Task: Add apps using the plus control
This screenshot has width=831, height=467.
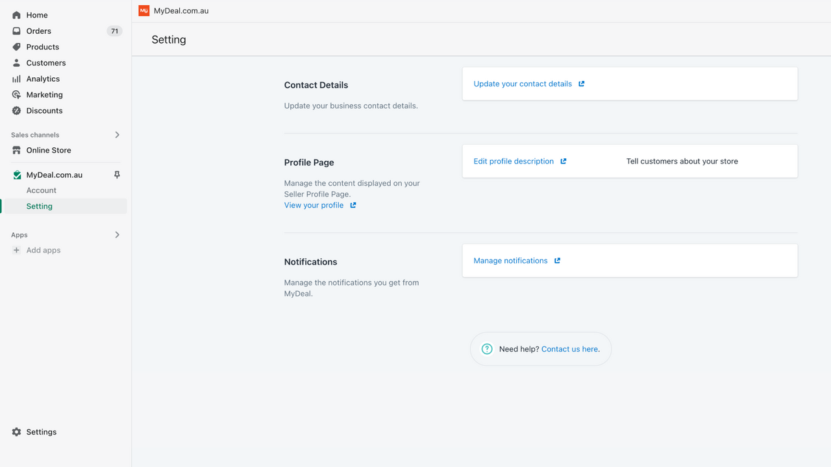Action: [16, 250]
